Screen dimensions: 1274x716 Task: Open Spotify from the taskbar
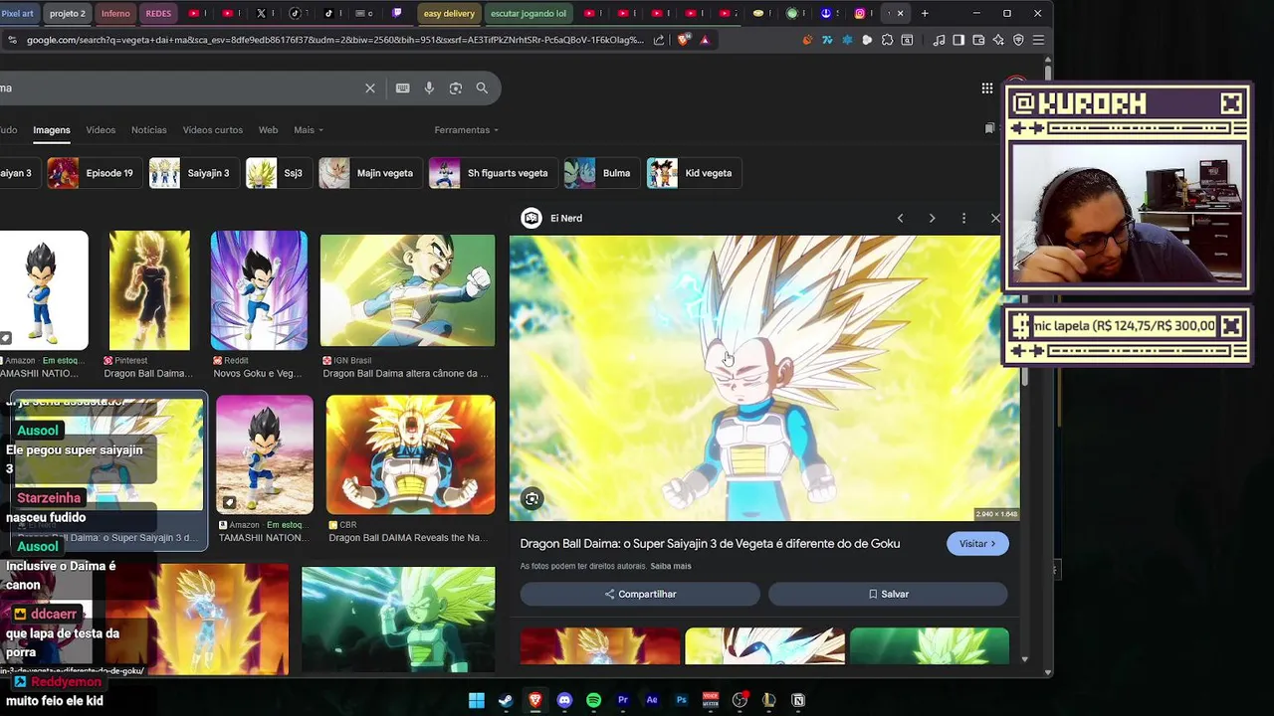[x=594, y=700]
